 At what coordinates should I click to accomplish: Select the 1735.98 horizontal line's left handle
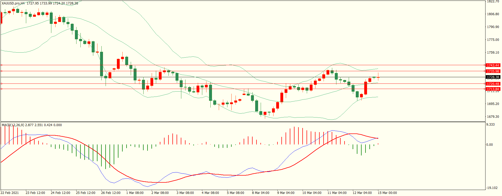pyautogui.click(x=1, y=71)
